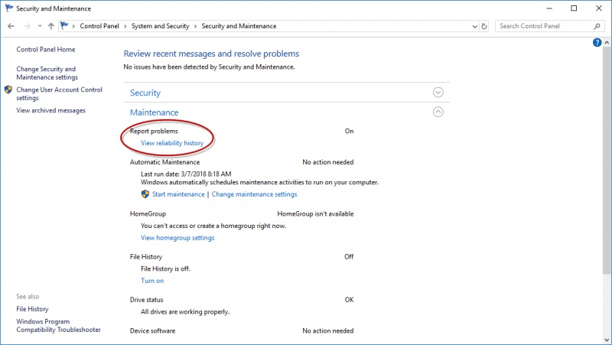The height and width of the screenshot is (345, 612).
Task: Click 'HomeGroup isn't available' status text
Action: (315, 214)
